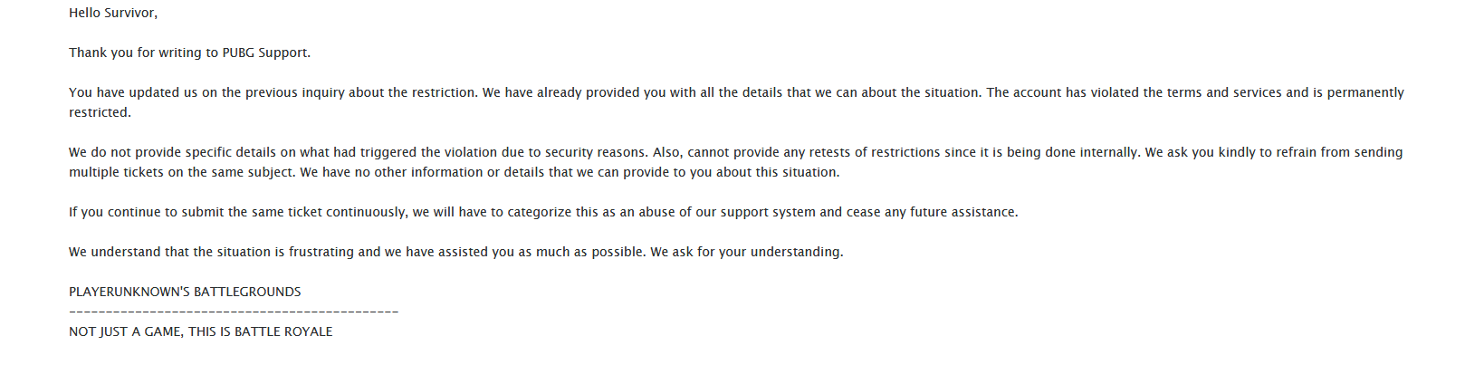
Task: Click the sentence starting 'You have updated us'
Action: pos(273,92)
